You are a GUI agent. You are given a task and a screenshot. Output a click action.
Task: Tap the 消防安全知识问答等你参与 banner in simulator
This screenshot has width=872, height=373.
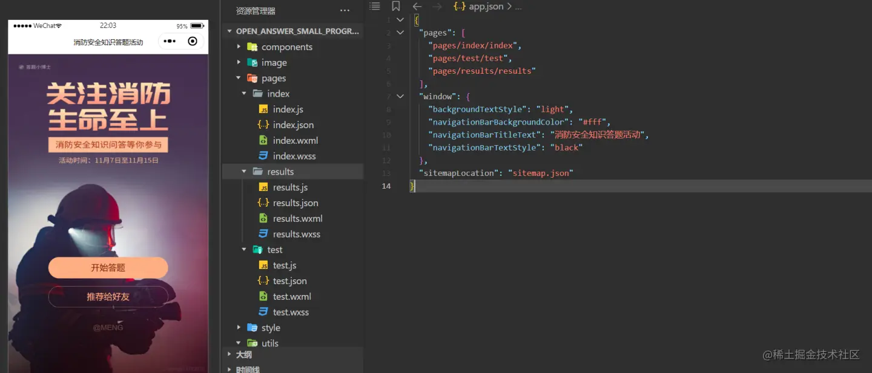click(x=108, y=145)
